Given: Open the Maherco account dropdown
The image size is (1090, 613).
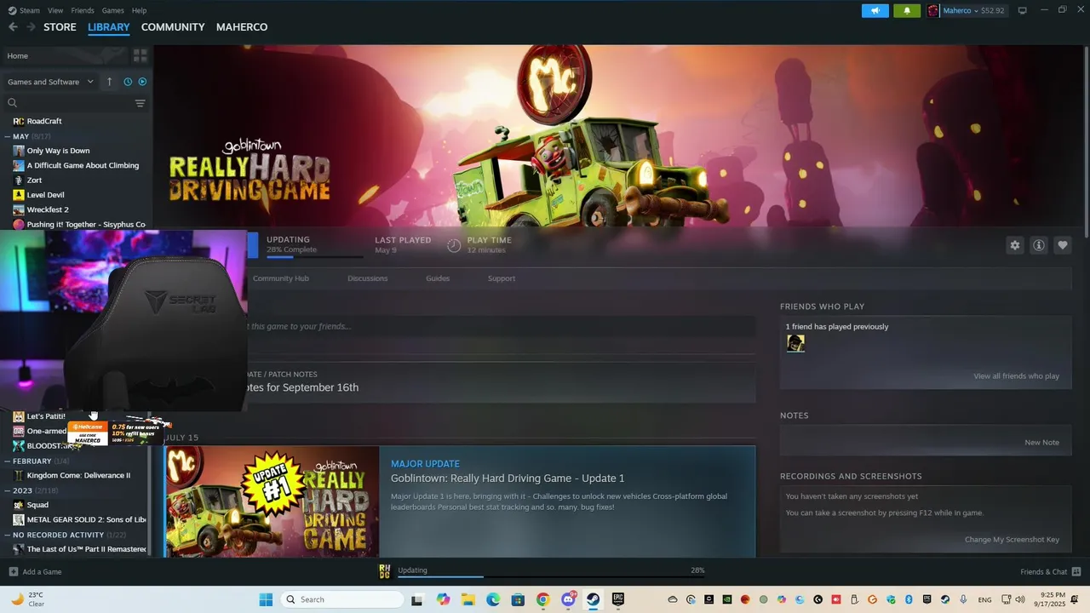Looking at the screenshot, I should click(967, 10).
